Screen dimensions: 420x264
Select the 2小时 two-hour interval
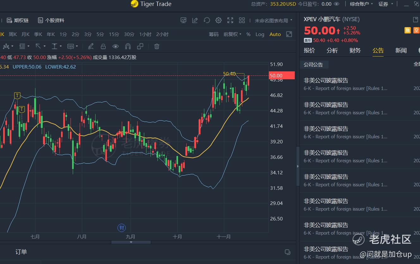click(x=162, y=34)
